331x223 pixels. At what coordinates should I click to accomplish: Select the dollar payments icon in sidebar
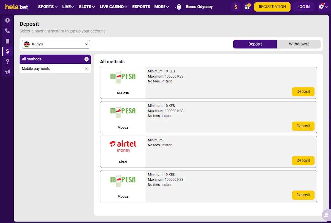point(7,51)
